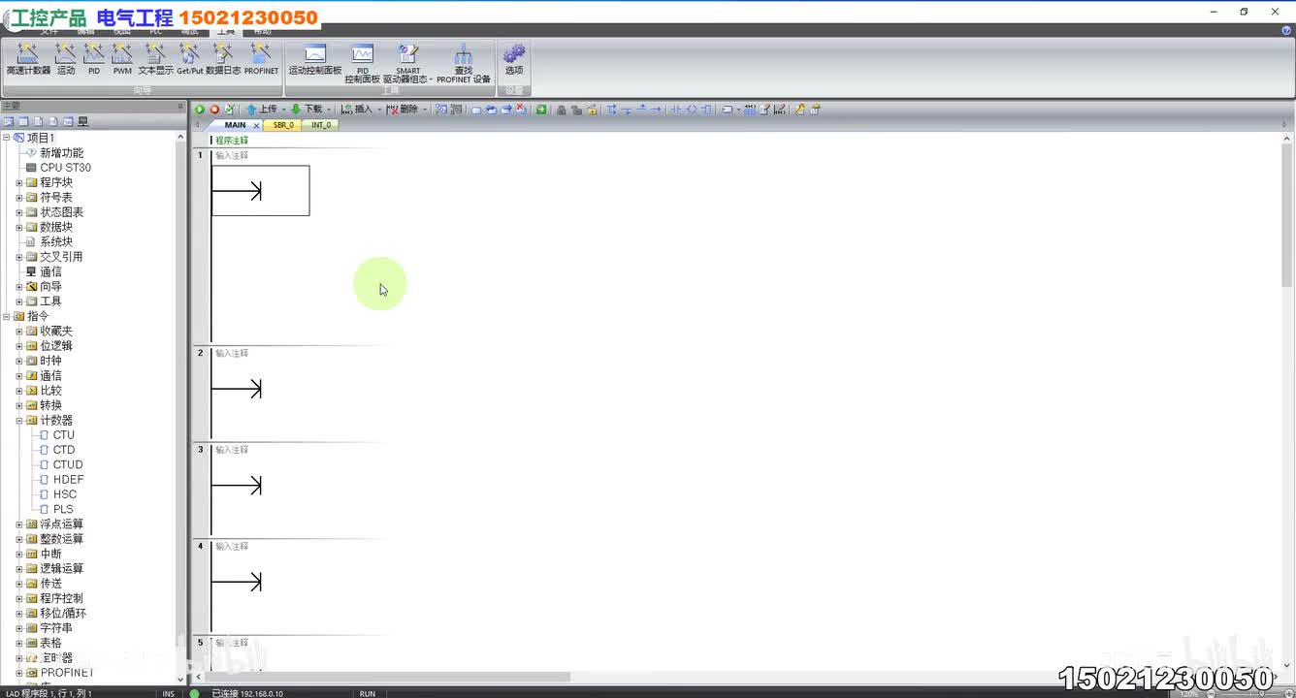Expand 程序块 tree node
This screenshot has height=698, width=1296.
click(x=19, y=182)
